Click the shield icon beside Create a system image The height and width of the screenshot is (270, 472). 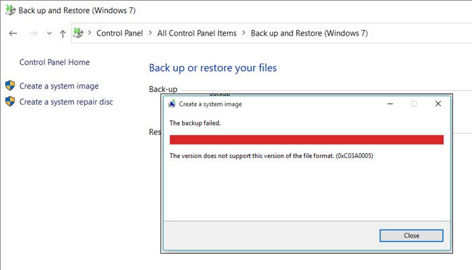click(x=10, y=86)
